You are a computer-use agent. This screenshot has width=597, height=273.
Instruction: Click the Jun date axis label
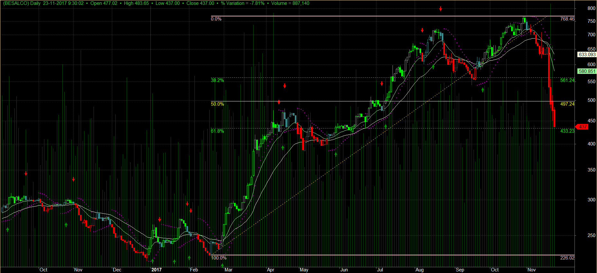pyautogui.click(x=344, y=270)
